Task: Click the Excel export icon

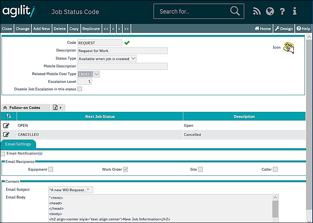Action: pos(55,107)
